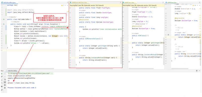
Task: Click 'Process finished with exit code 0' text
Action: tap(22, 88)
